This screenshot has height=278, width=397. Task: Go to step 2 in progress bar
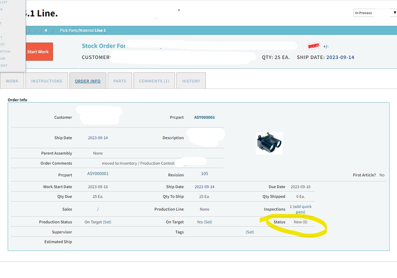tap(34, 31)
